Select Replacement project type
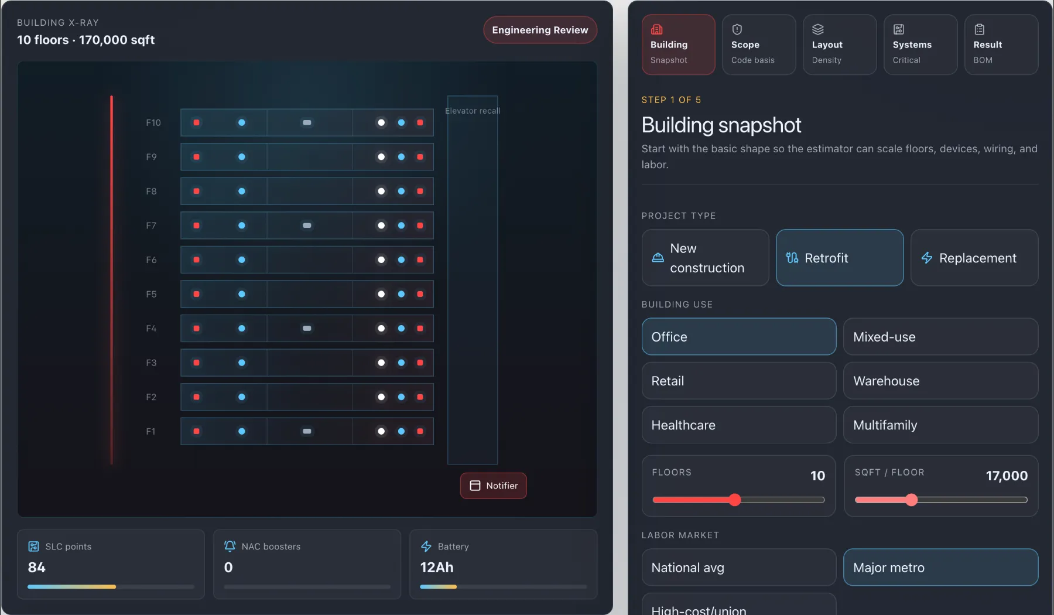This screenshot has height=615, width=1054. (974, 258)
